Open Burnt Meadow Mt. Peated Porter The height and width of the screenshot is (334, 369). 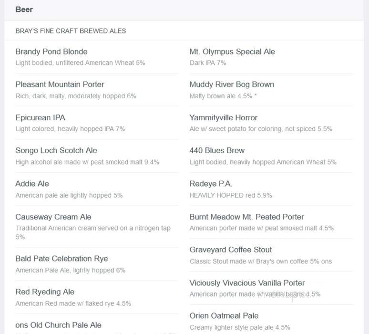[246, 217]
